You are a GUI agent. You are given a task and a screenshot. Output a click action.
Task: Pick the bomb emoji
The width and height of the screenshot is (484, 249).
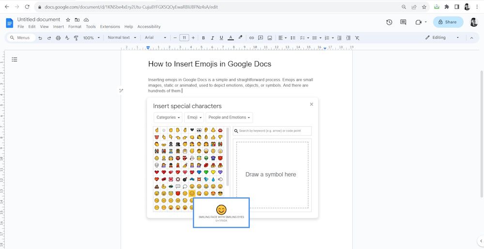[185, 179]
